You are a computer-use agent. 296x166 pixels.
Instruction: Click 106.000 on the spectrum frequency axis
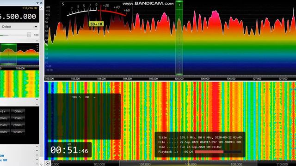tap(205, 79)
